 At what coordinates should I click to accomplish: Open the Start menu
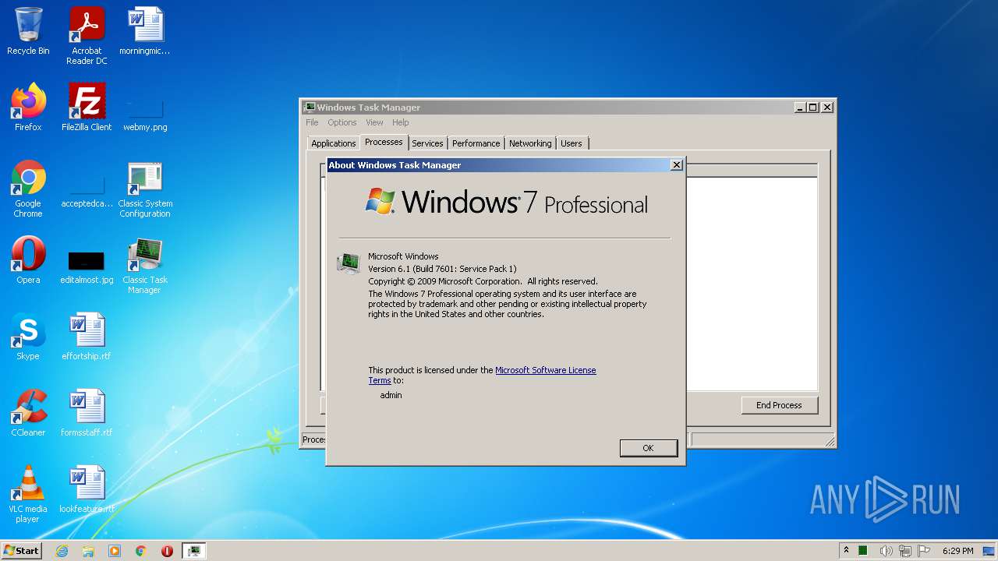(x=21, y=551)
